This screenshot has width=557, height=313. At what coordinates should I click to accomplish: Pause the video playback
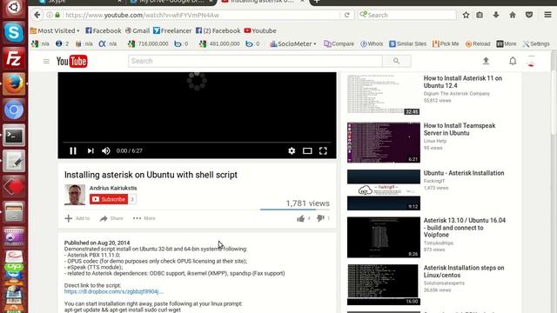click(x=73, y=150)
